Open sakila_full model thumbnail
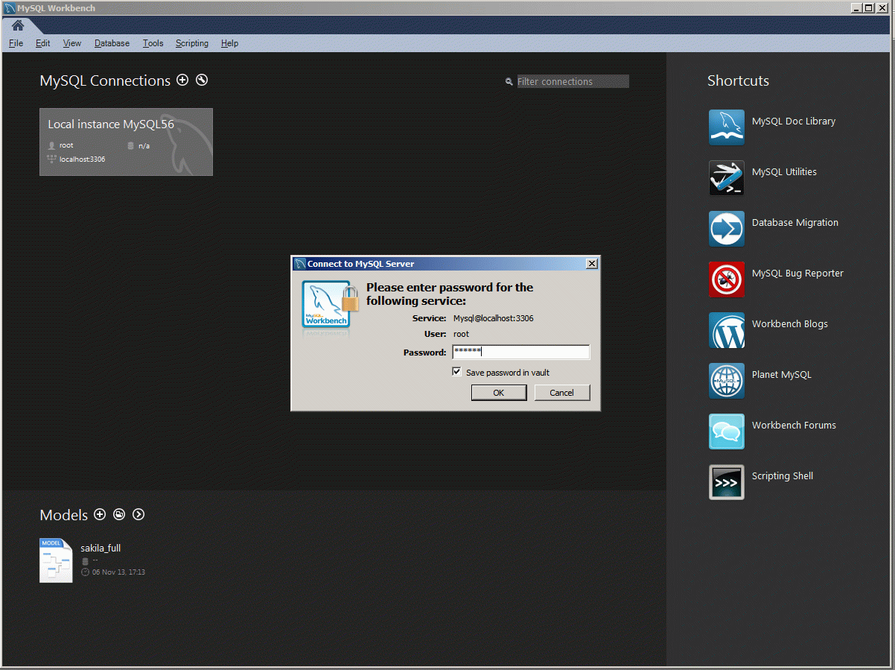Viewport: 895px width, 670px height. click(x=56, y=560)
